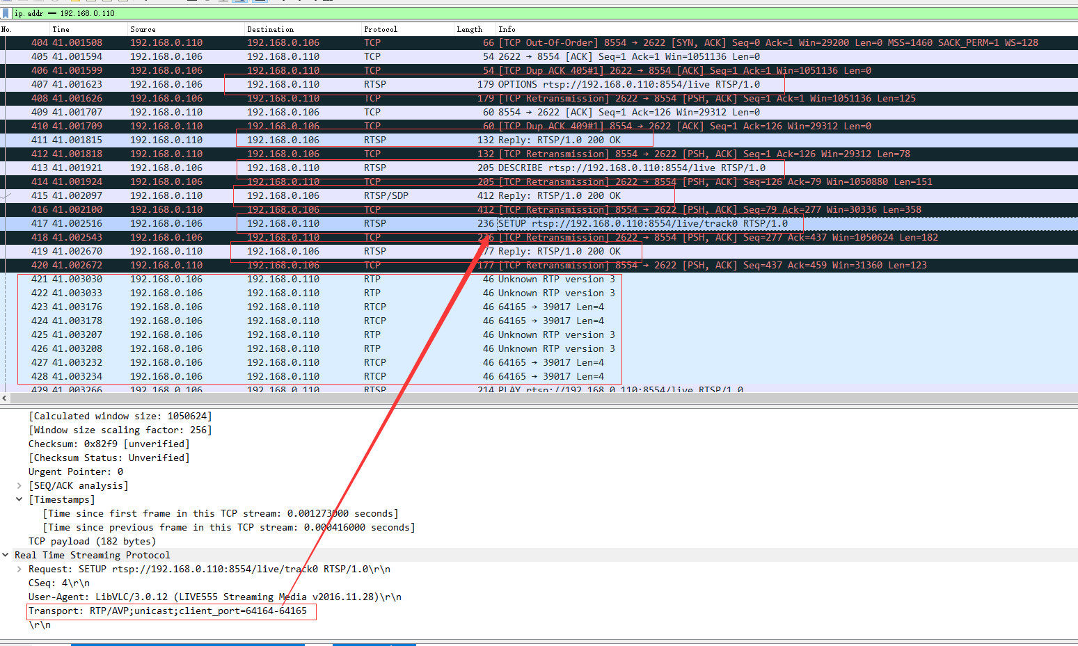The width and height of the screenshot is (1078, 646).
Task: Click the packet list horizontal scrollbar left arrow
Action: coord(5,398)
